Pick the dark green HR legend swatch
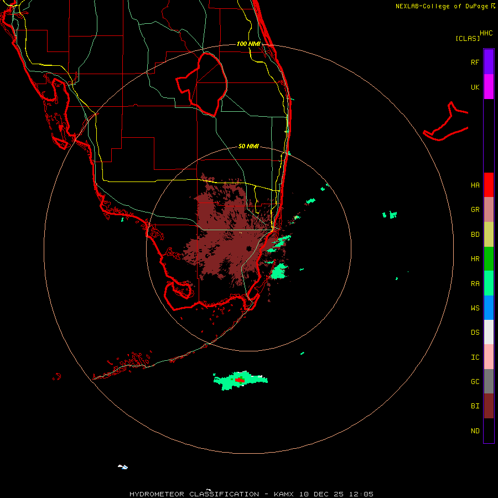This screenshot has height=498, width=498. click(489, 259)
